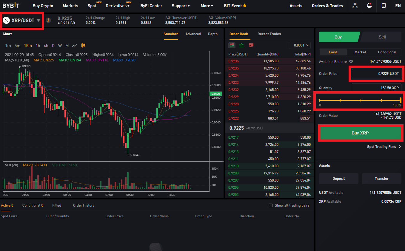
Task: Select the monthly M timeframe
Action: (x=67, y=46)
